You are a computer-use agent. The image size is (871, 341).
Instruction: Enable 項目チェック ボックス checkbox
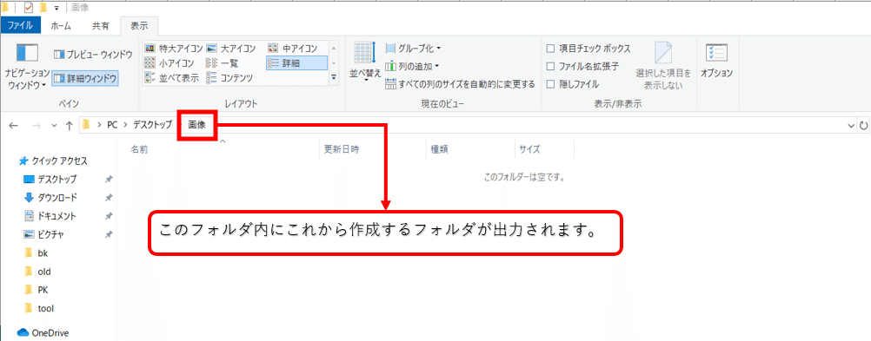tap(550, 49)
